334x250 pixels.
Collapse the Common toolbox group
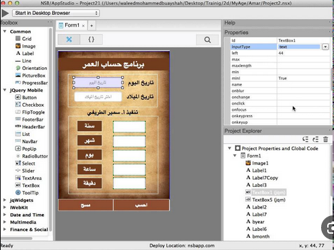click(x=5, y=31)
